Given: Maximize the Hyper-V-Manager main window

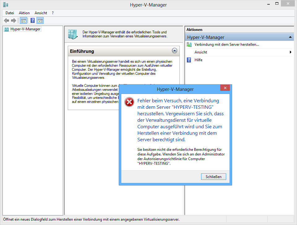Looking at the screenshot, I should coord(277,4).
